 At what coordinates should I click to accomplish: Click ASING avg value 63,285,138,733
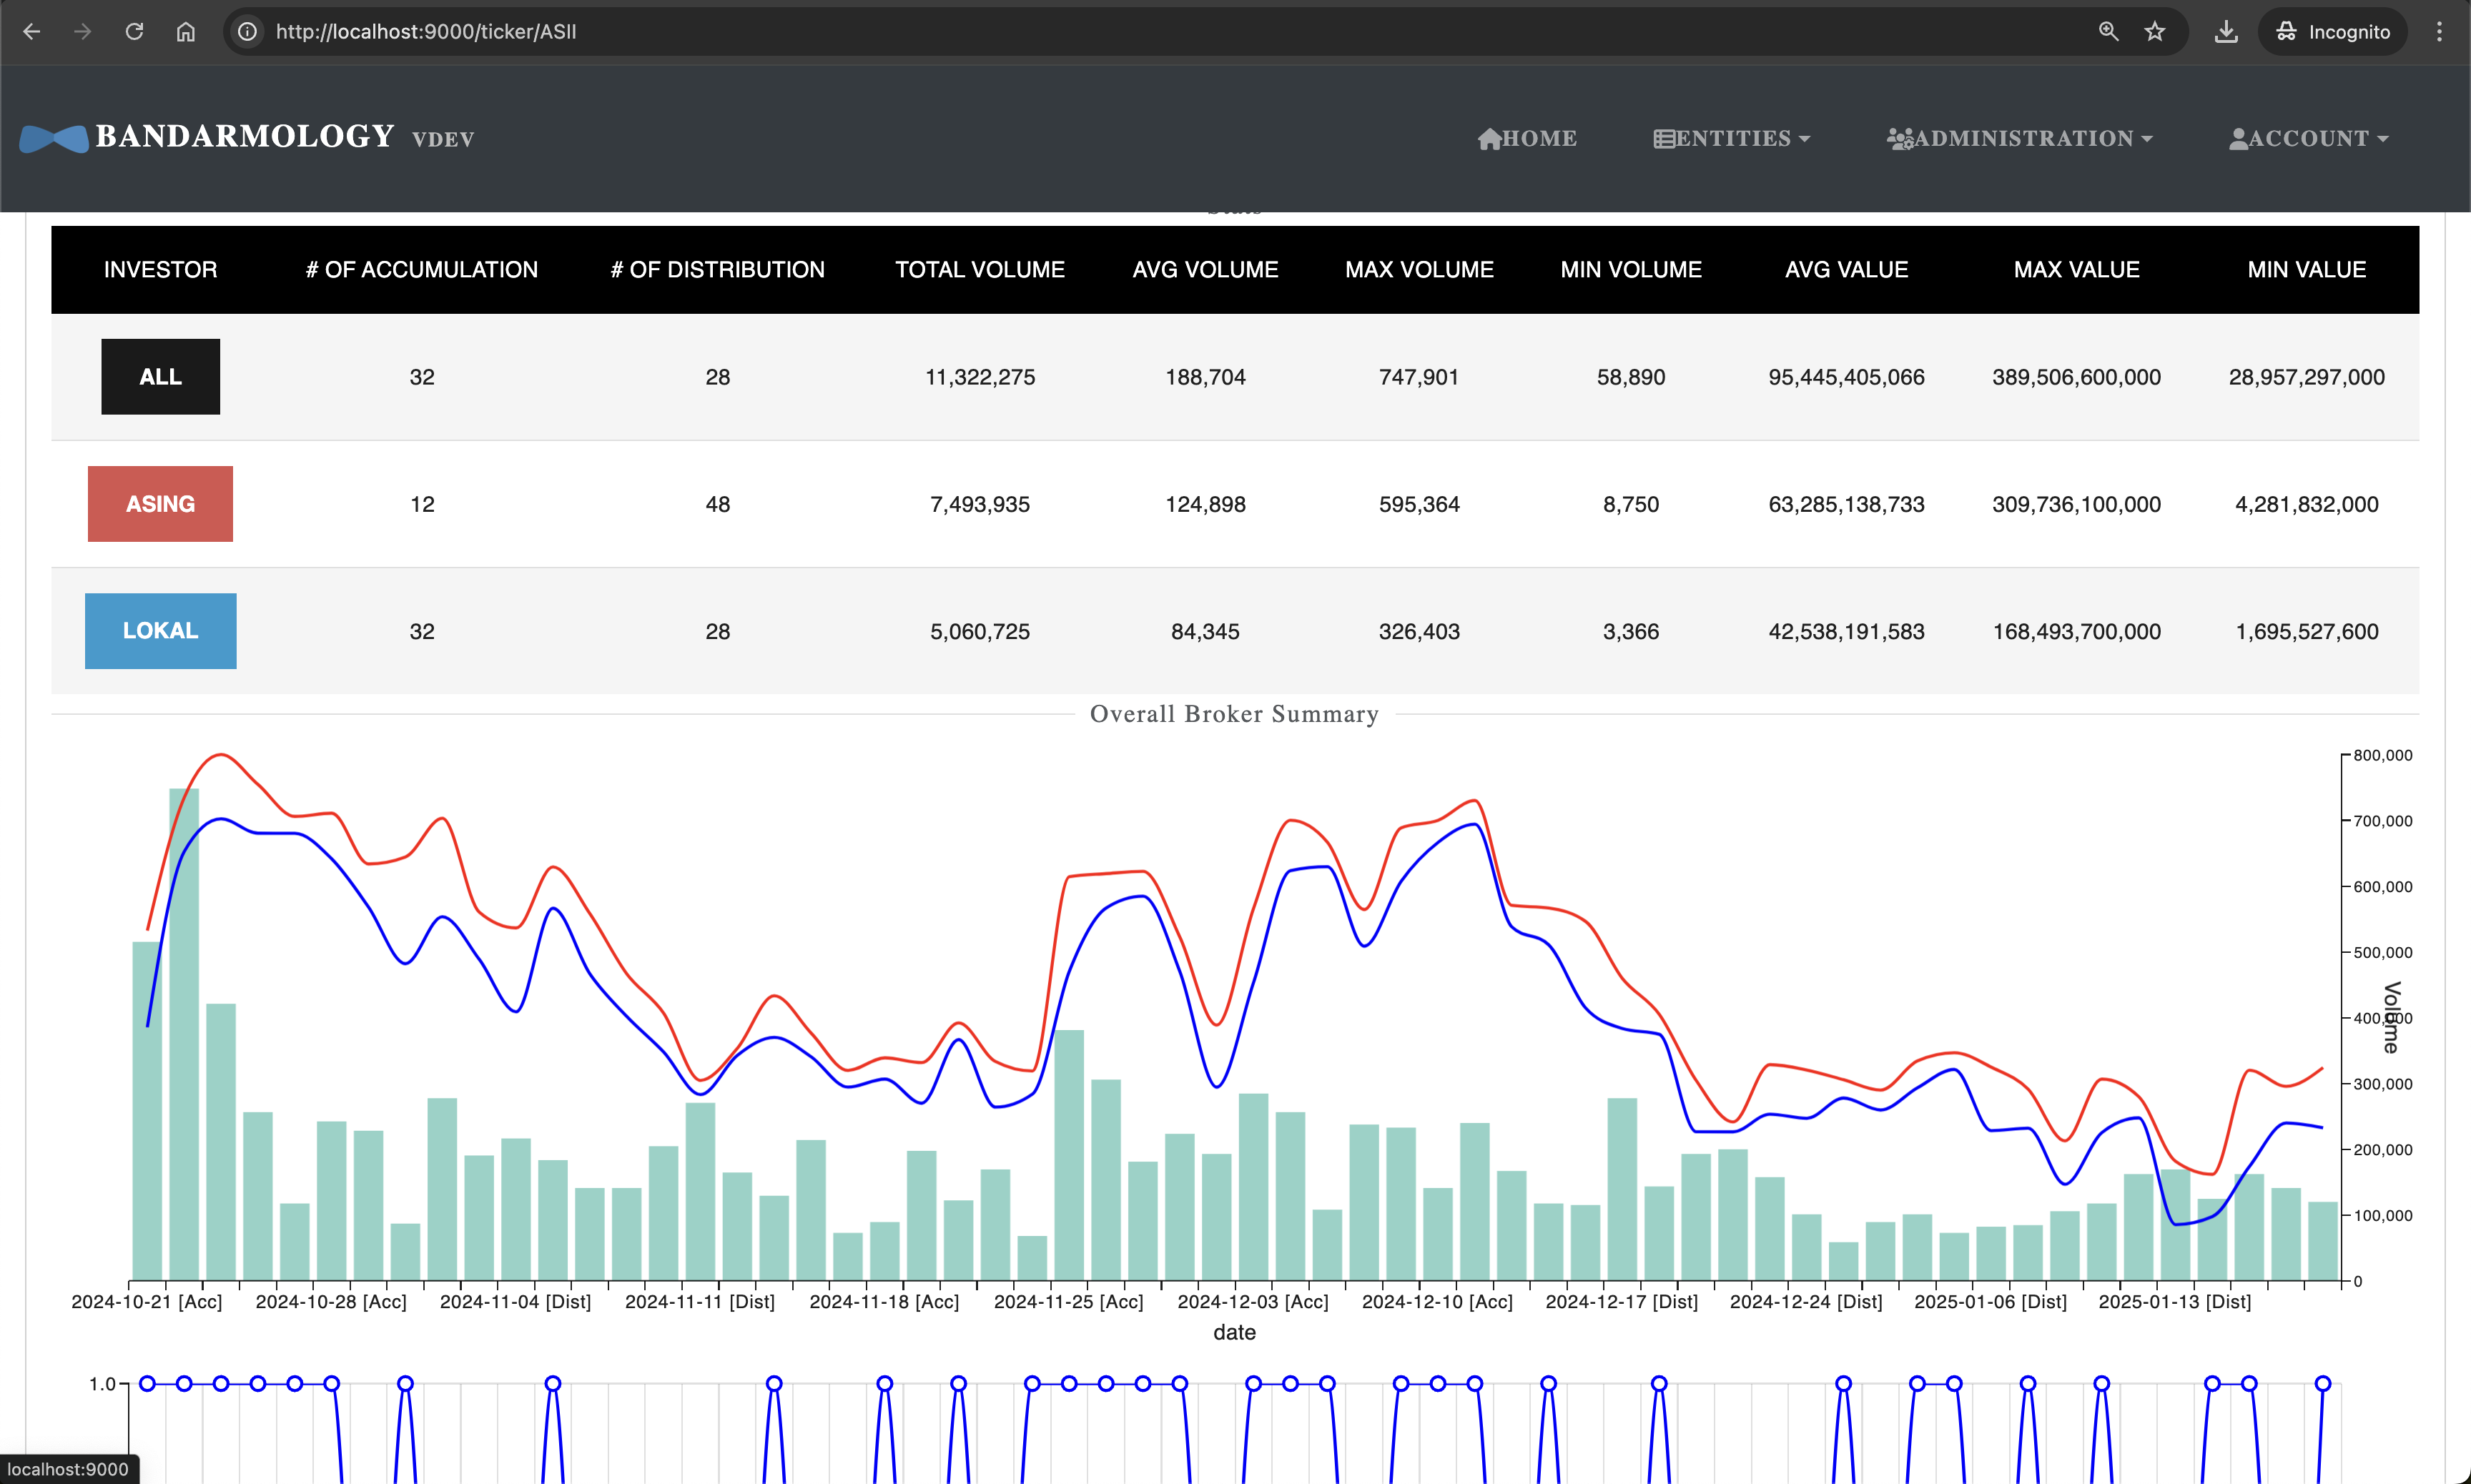click(x=1846, y=504)
